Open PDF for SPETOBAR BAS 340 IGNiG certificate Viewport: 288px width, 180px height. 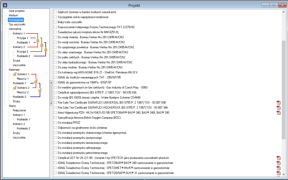(x=278, y=163)
